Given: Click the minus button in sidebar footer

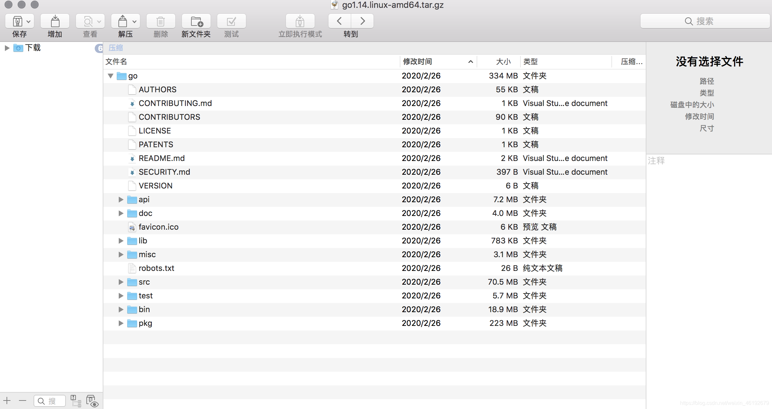Looking at the screenshot, I should click(23, 400).
